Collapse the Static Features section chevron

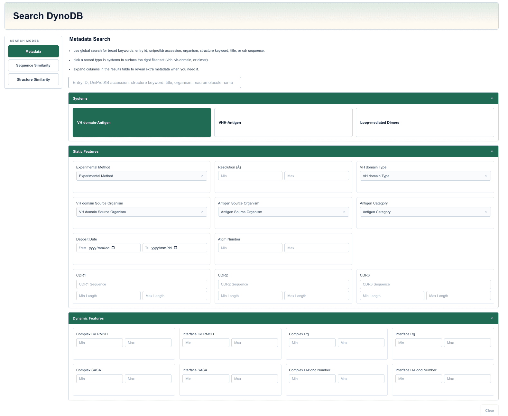tap(492, 151)
